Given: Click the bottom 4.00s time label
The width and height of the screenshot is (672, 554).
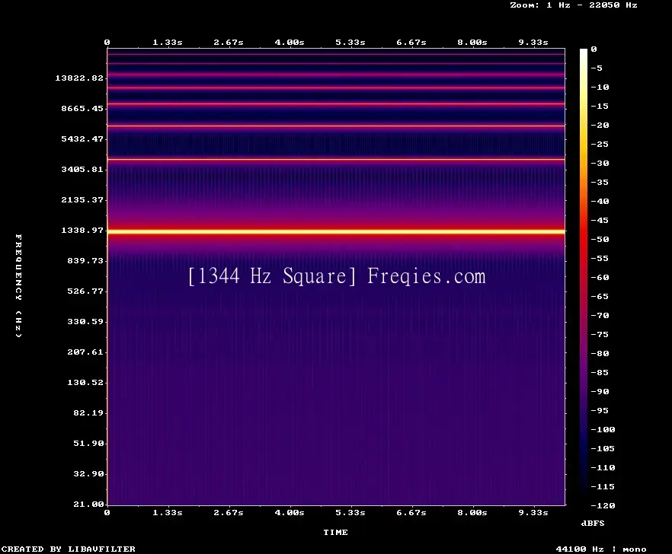Looking at the screenshot, I should coord(290,512).
